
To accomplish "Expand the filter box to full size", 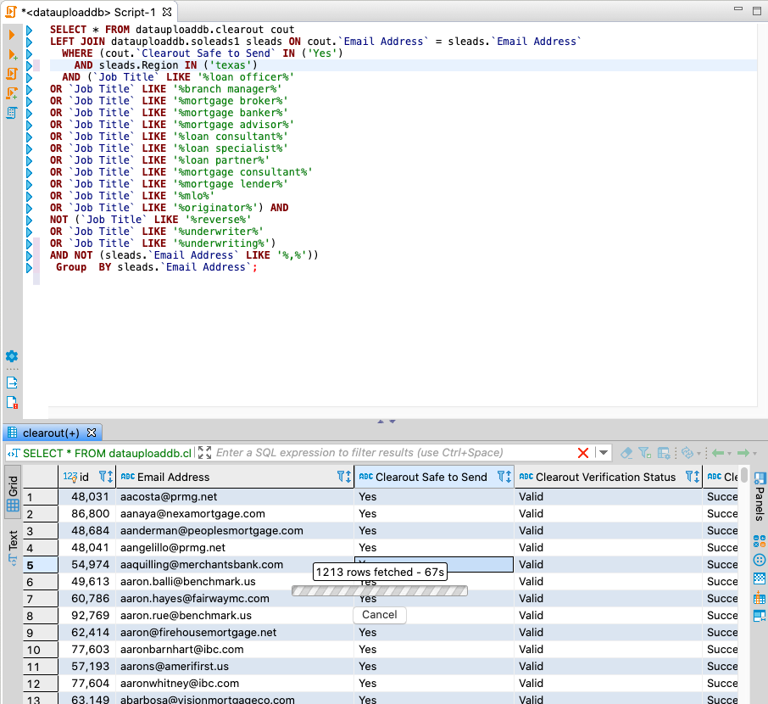I will pos(204,453).
